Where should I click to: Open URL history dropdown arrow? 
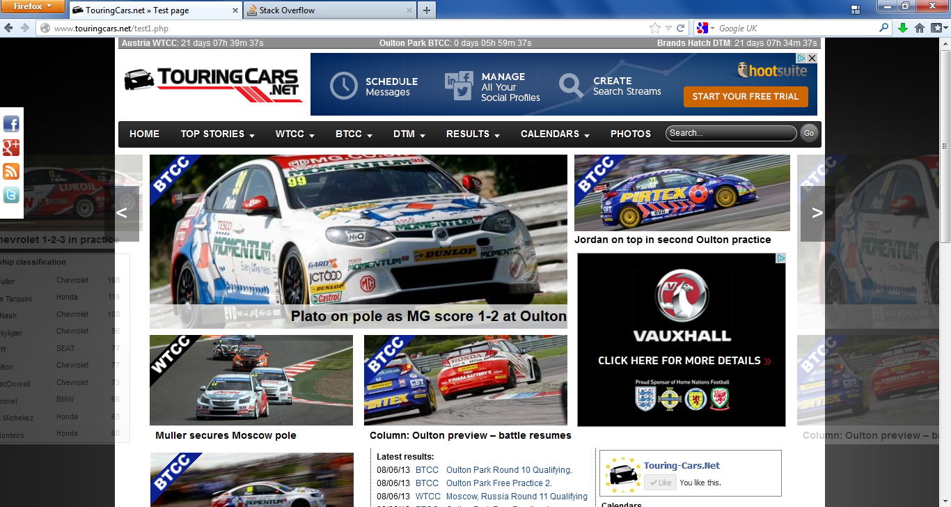(x=668, y=28)
